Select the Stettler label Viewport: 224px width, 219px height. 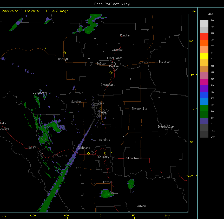[165, 62]
